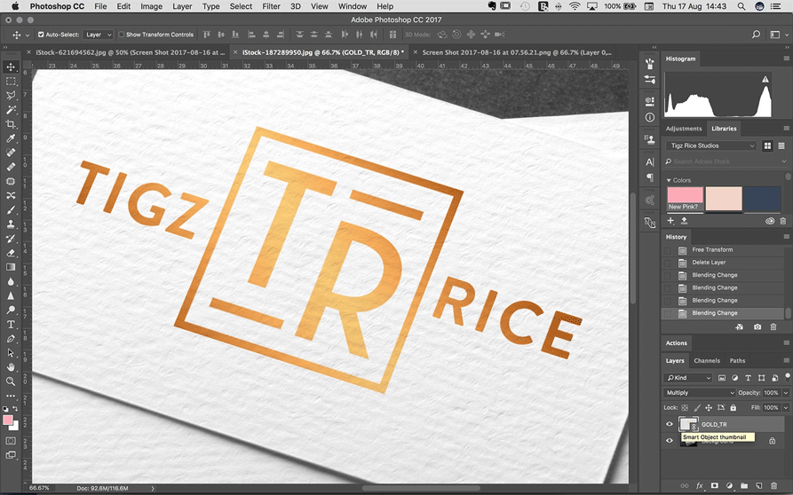The height and width of the screenshot is (495, 793).
Task: Collapse the Colors section triangle
Action: click(x=669, y=180)
